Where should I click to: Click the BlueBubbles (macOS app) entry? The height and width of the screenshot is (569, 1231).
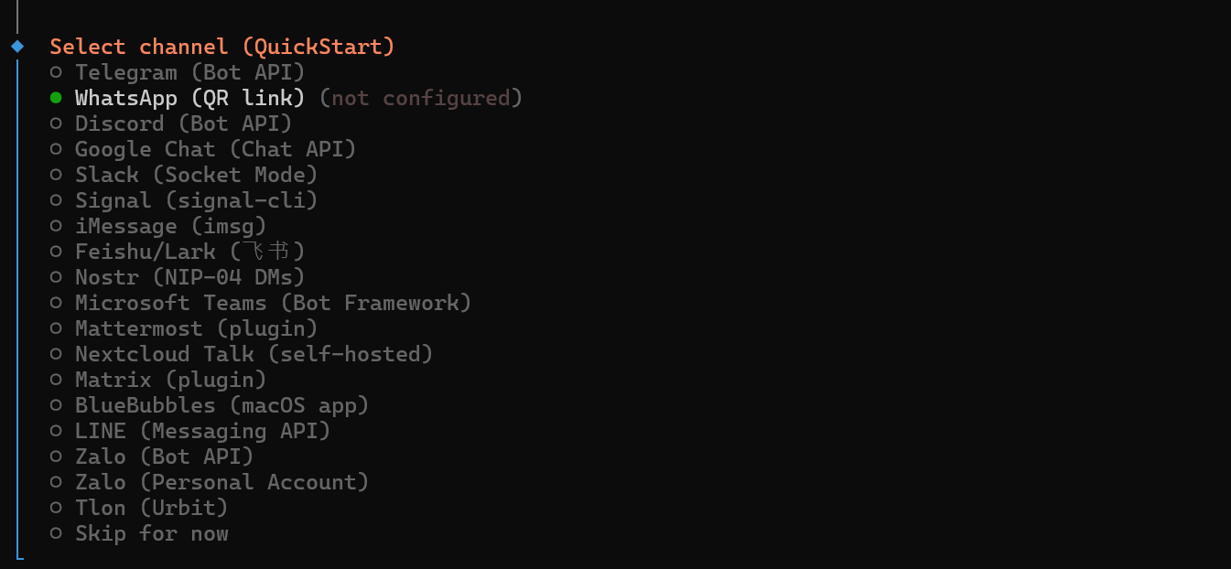221,405
